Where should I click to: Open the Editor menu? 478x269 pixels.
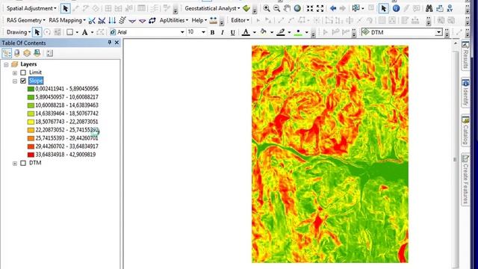pos(240,20)
